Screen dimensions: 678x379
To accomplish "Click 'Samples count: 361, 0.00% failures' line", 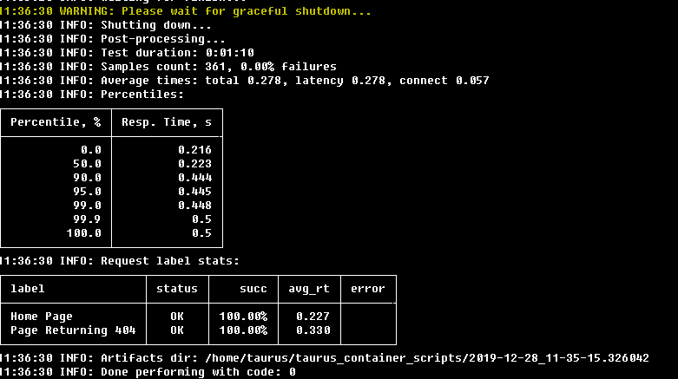I will click(x=168, y=67).
